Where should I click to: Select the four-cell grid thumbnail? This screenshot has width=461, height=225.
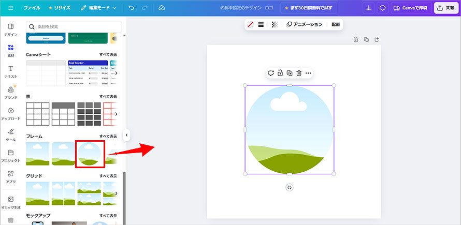tap(89, 193)
